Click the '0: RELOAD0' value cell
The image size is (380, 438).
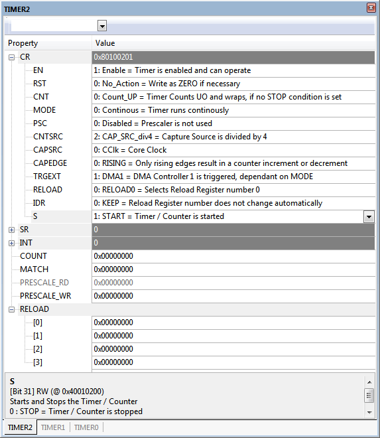(x=233, y=190)
